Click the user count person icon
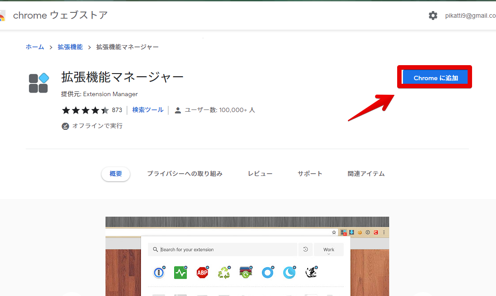 coord(178,110)
